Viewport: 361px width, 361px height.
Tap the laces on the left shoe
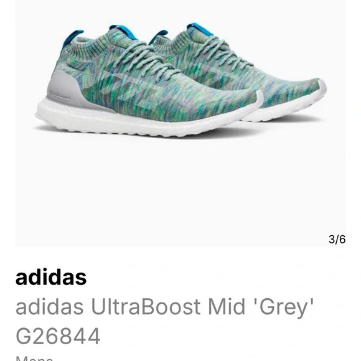pyautogui.click(x=144, y=60)
